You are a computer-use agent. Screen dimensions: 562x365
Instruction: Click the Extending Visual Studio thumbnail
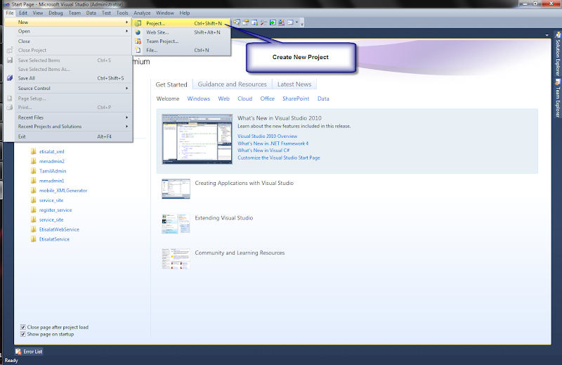(x=176, y=224)
